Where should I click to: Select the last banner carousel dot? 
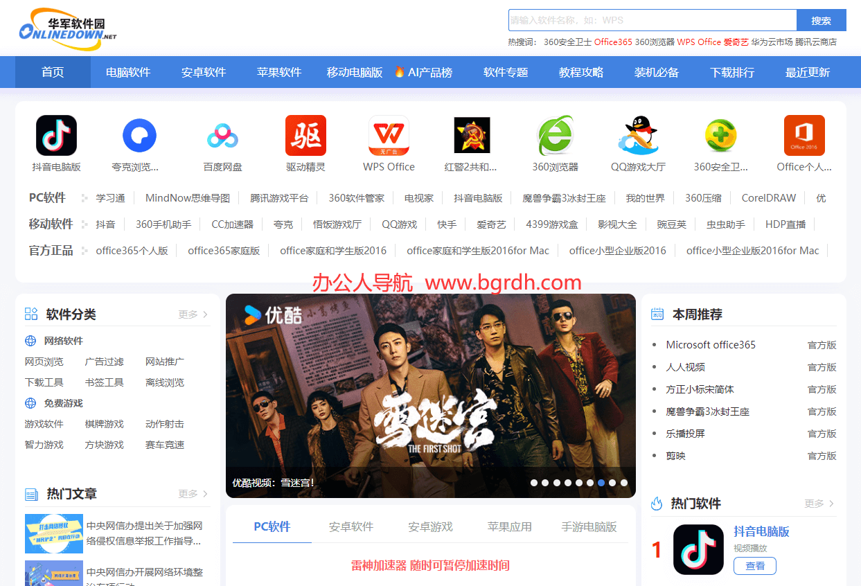click(624, 483)
